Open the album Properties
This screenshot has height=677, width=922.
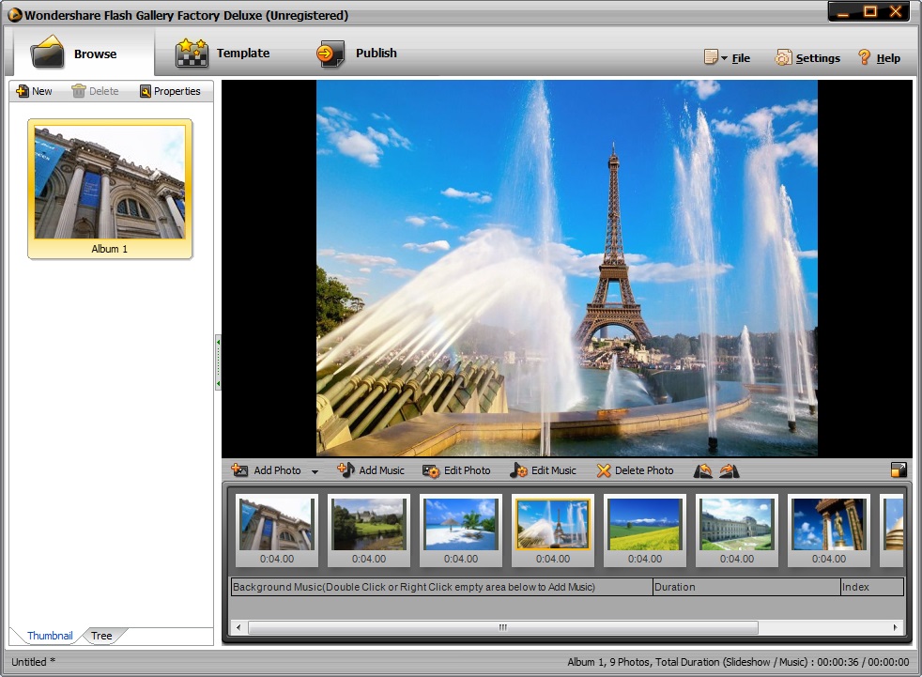[x=171, y=90]
